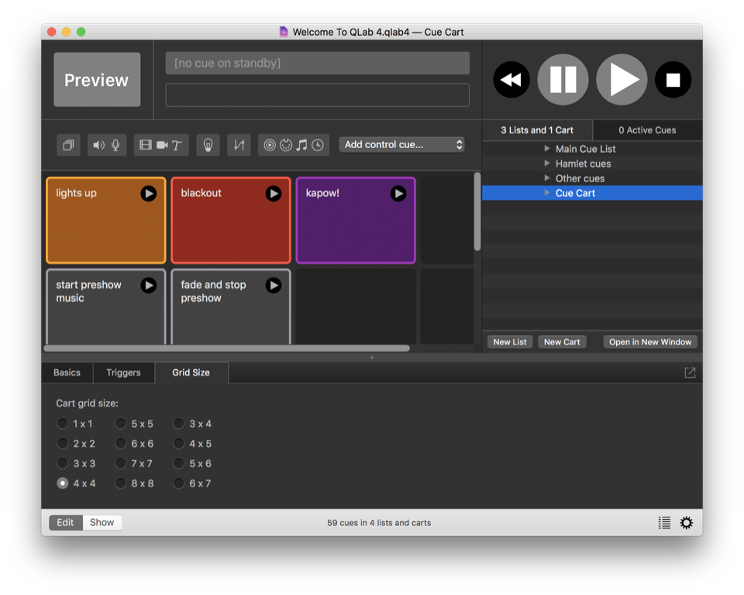Add a MIDI cue with the connector icon
The width and height of the screenshot is (744, 595).
pyautogui.click(x=285, y=145)
